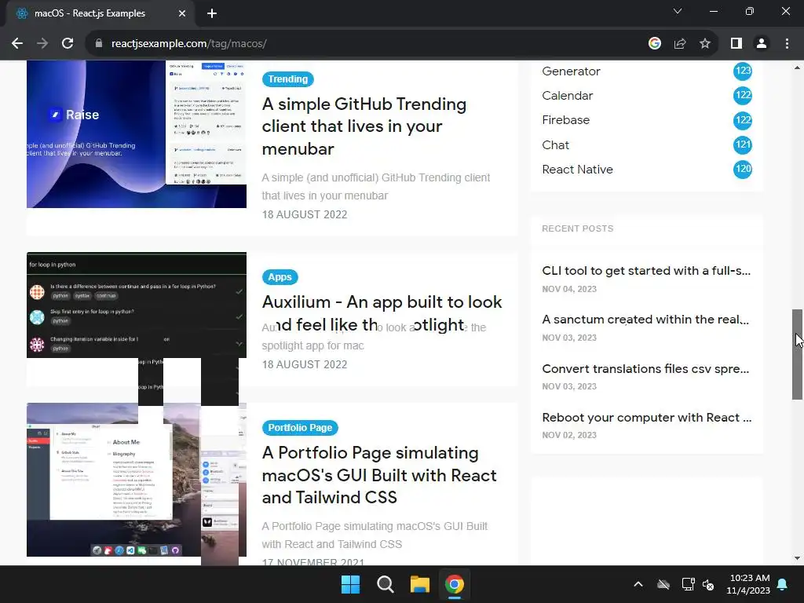Screen dimensions: 804x603
Task: Click the RECENT POSTS heading
Action: (577, 228)
